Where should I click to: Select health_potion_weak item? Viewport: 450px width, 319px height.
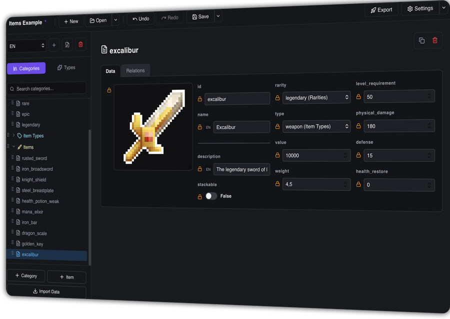click(40, 201)
